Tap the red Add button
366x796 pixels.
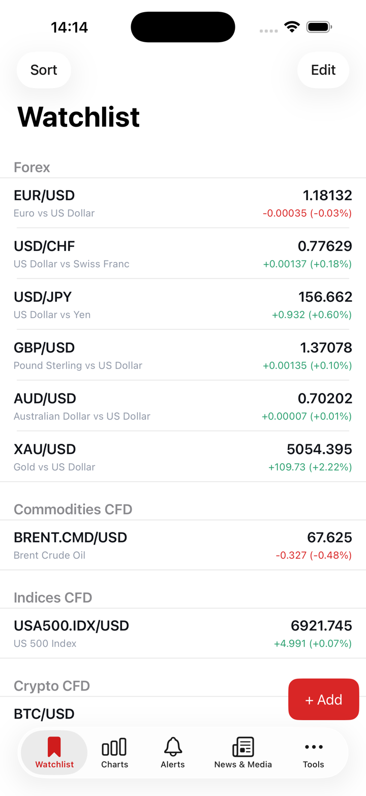[323, 699]
